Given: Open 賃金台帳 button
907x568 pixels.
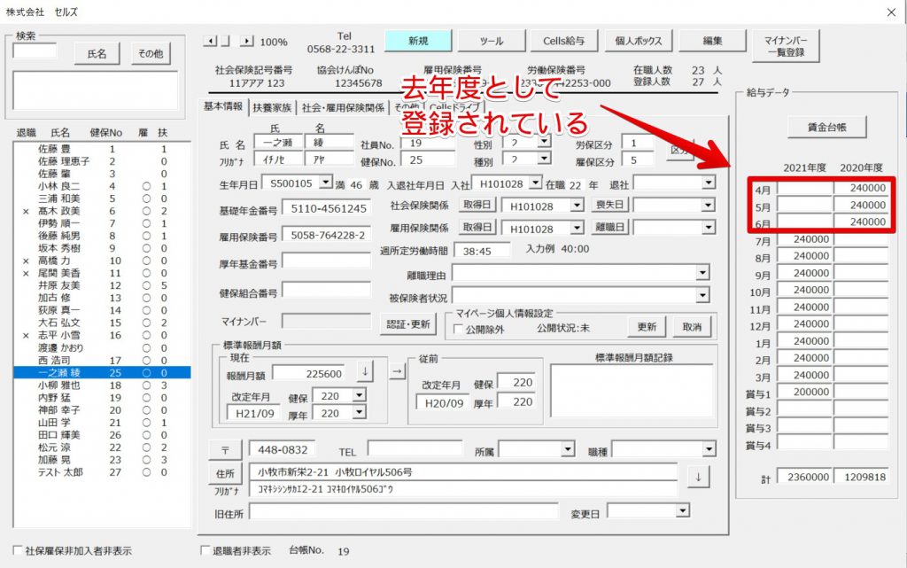Looking at the screenshot, I should point(826,128).
